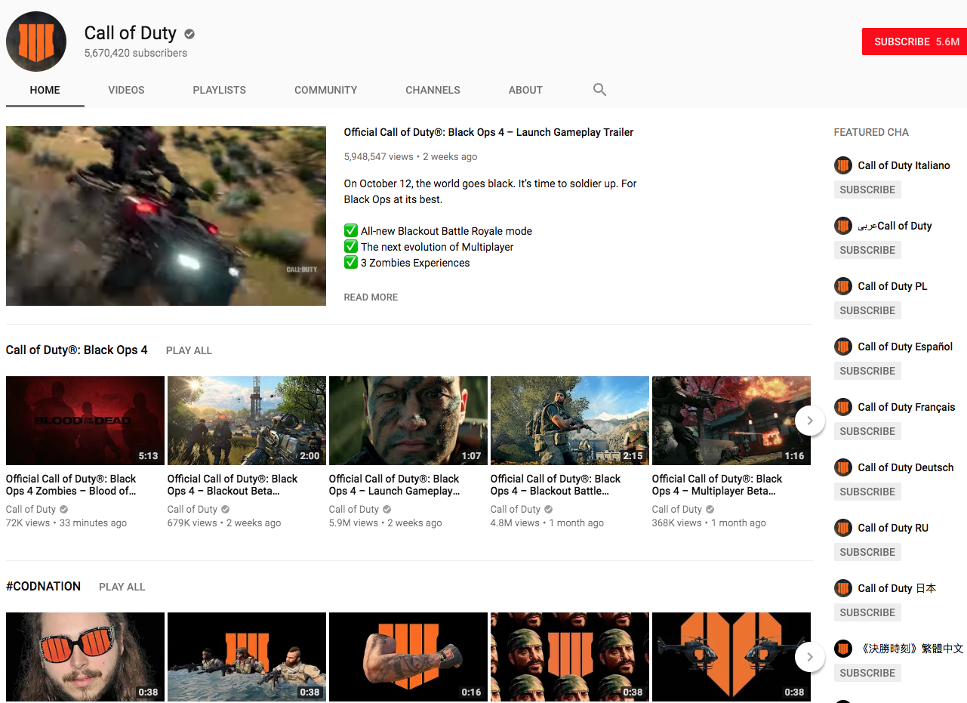This screenshot has width=967, height=703.
Task: Open the #CODNATION video of soldiers in water
Action: (247, 657)
